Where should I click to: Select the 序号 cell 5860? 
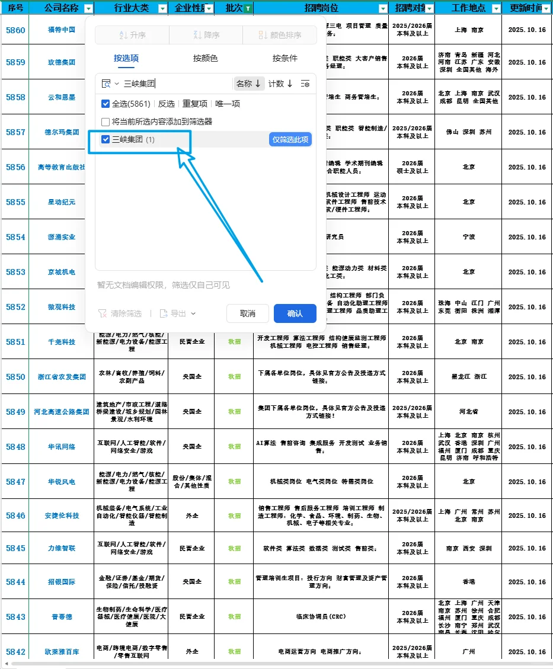pos(15,30)
